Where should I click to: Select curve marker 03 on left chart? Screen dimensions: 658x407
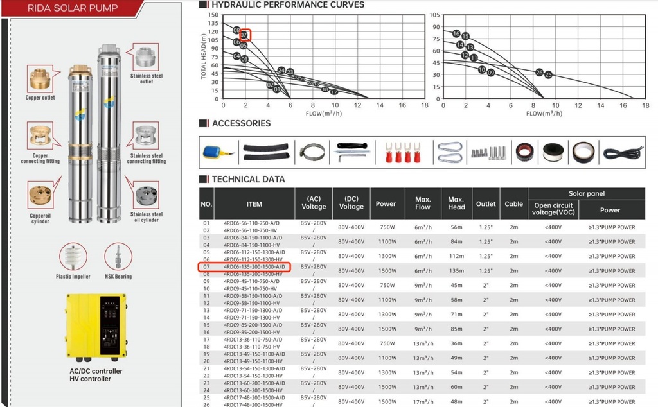(244, 59)
